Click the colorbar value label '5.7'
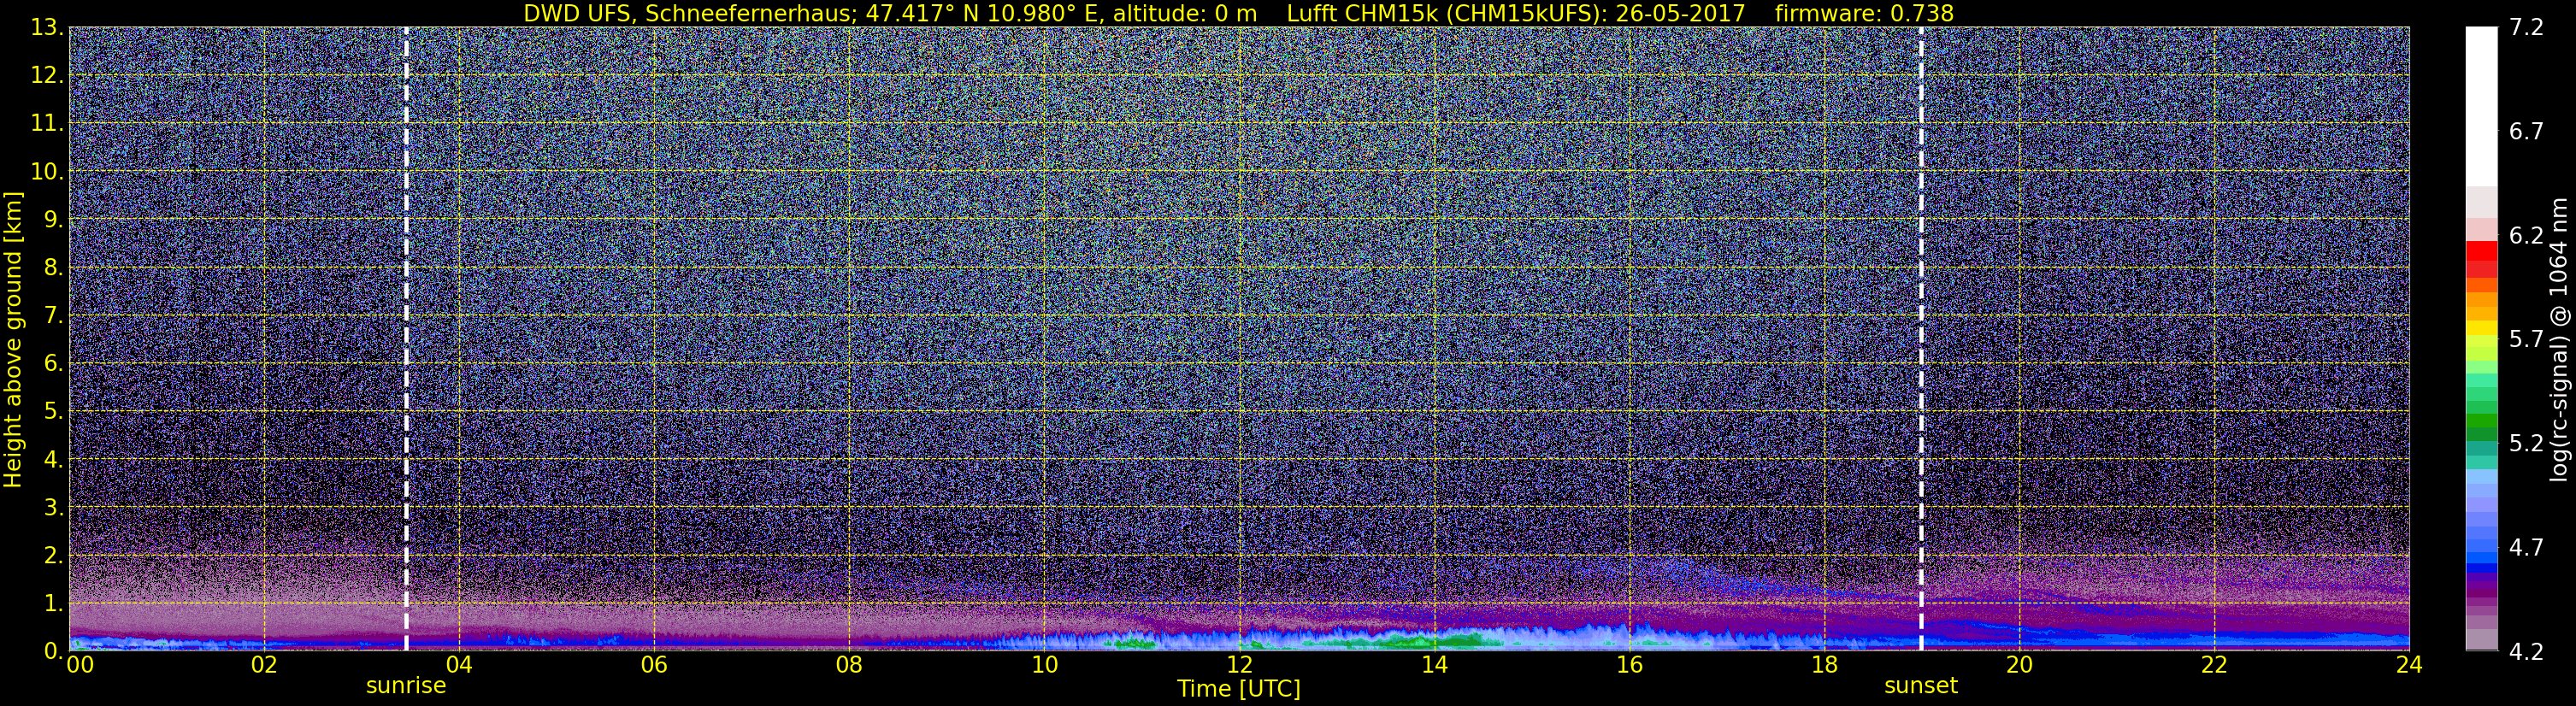Viewport: 2576px width, 706px height. point(2526,340)
